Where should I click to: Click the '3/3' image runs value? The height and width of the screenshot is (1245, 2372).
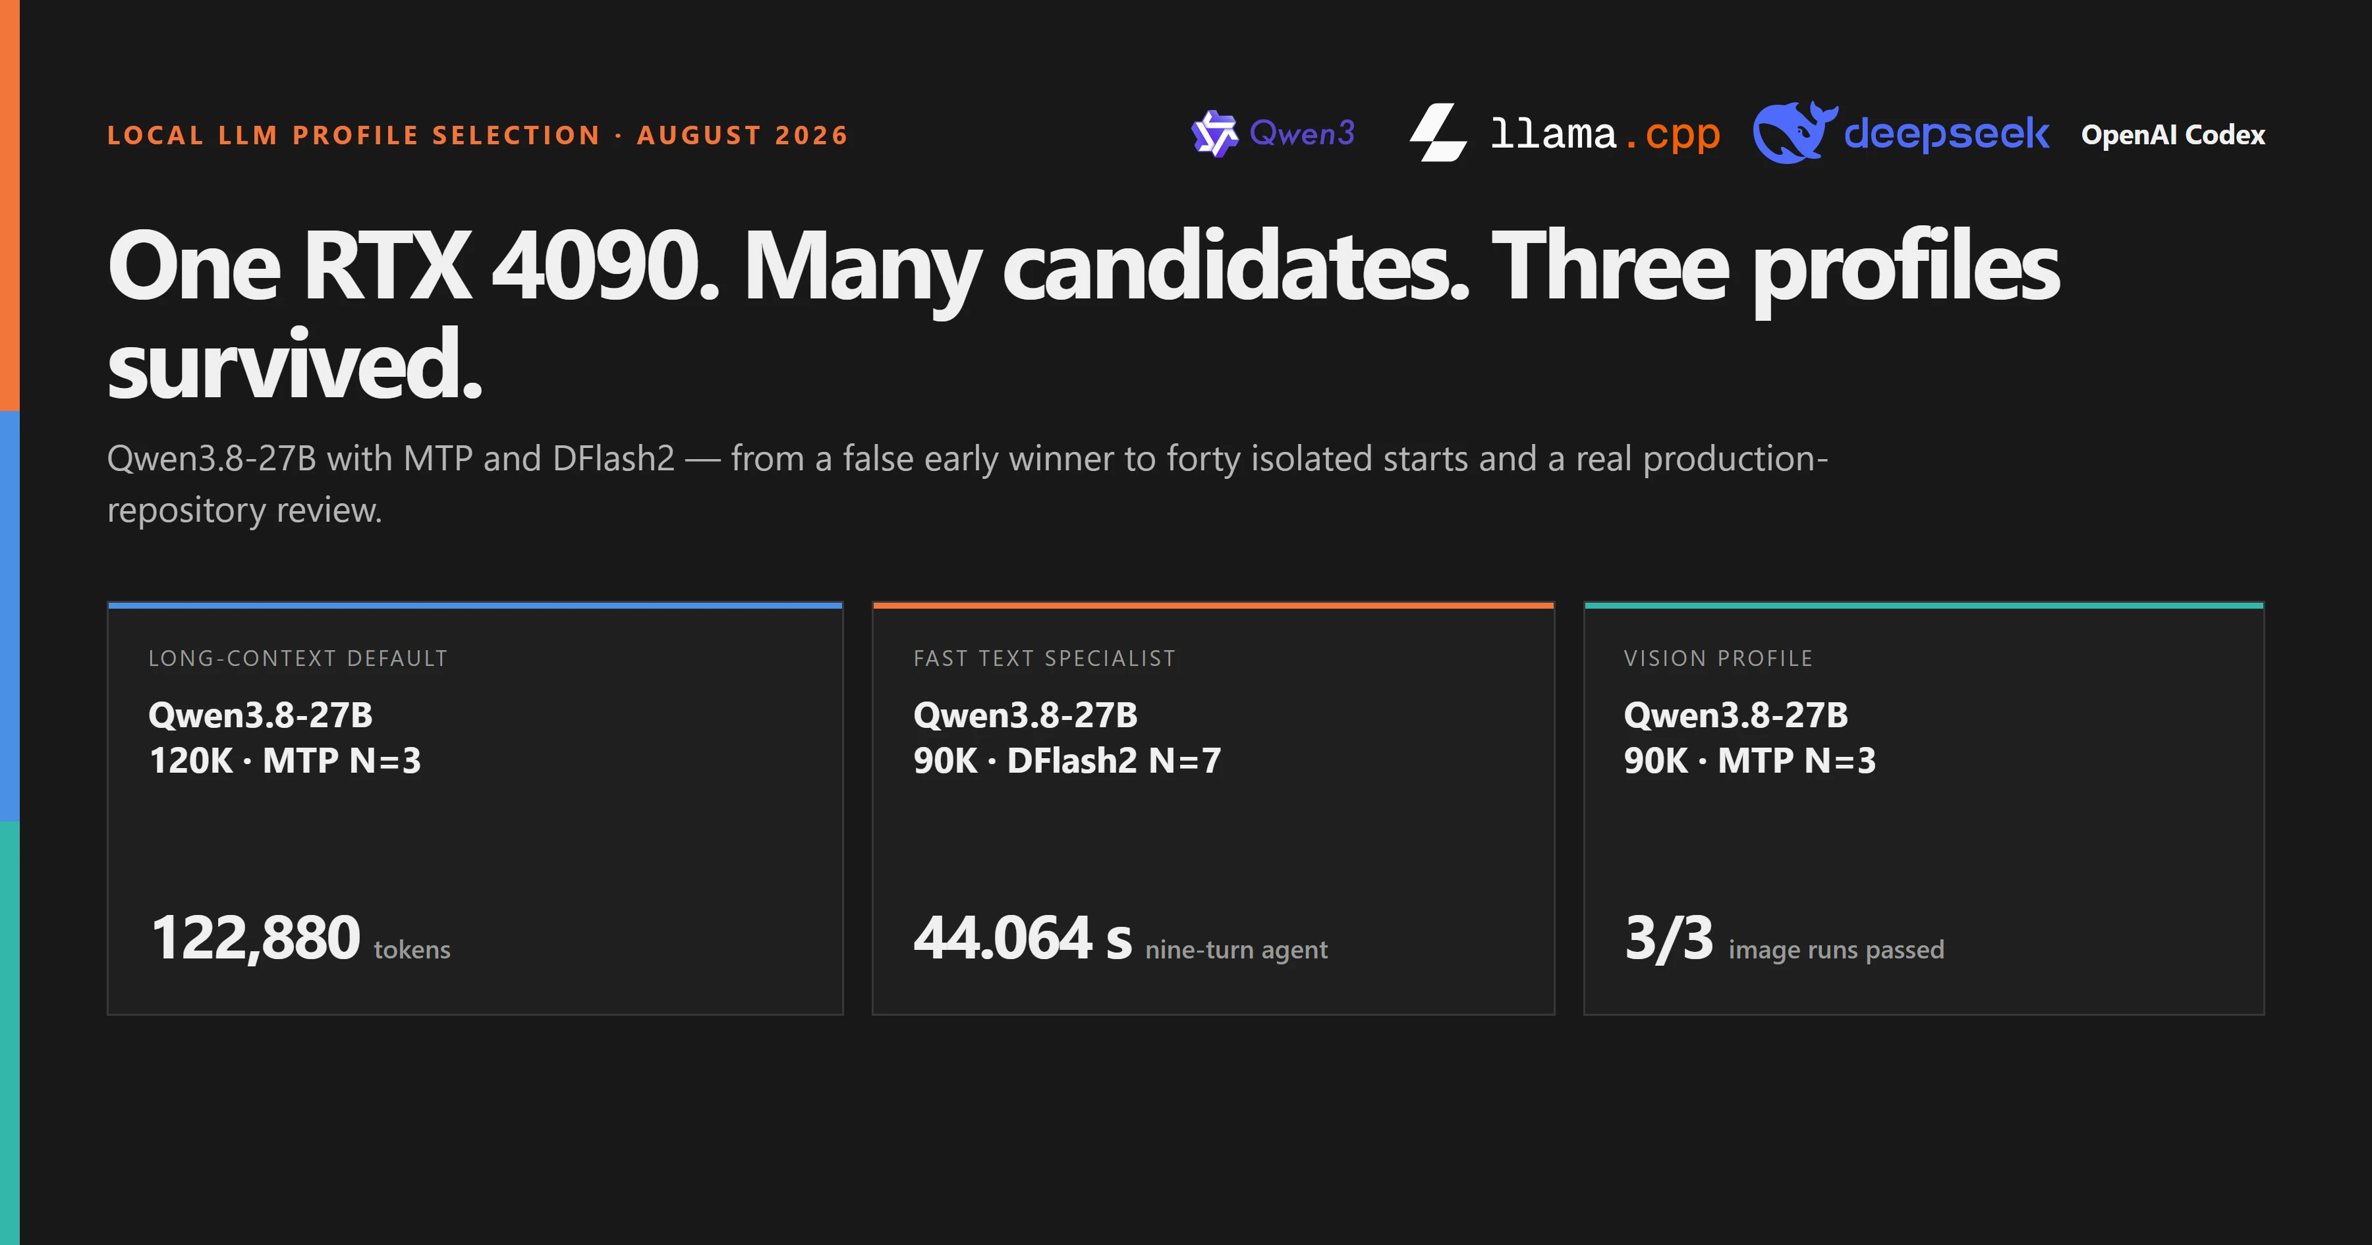[x=1668, y=938]
